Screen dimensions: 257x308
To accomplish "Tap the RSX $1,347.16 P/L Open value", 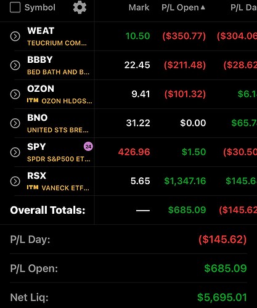I will 185,181.
